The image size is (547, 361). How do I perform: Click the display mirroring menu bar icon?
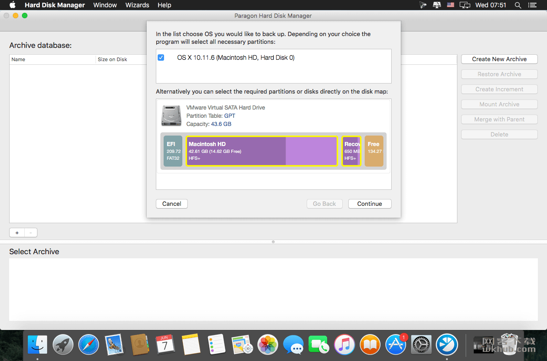[x=465, y=5]
